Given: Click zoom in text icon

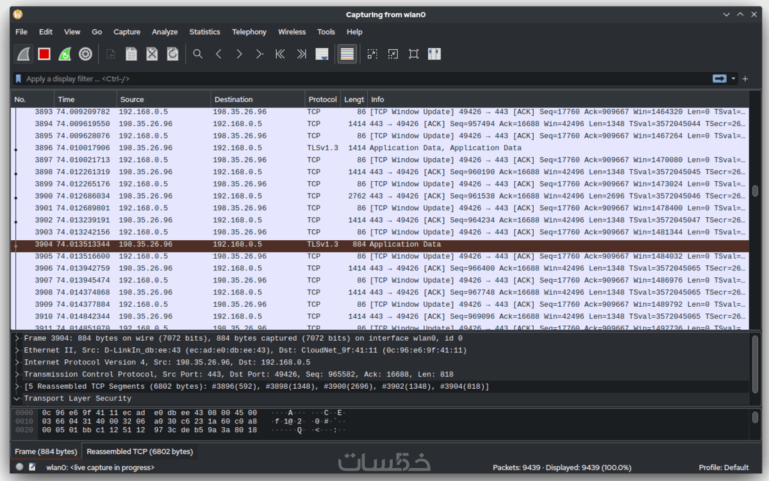Looking at the screenshot, I should pos(372,54).
